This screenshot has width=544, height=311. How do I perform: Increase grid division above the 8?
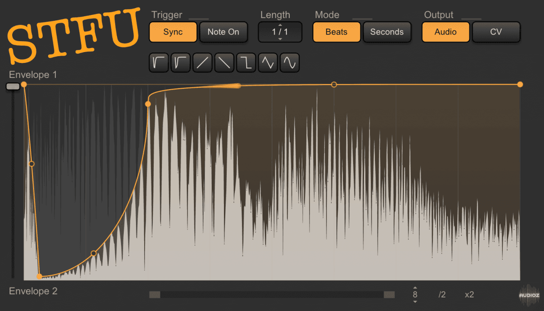[x=415, y=287]
